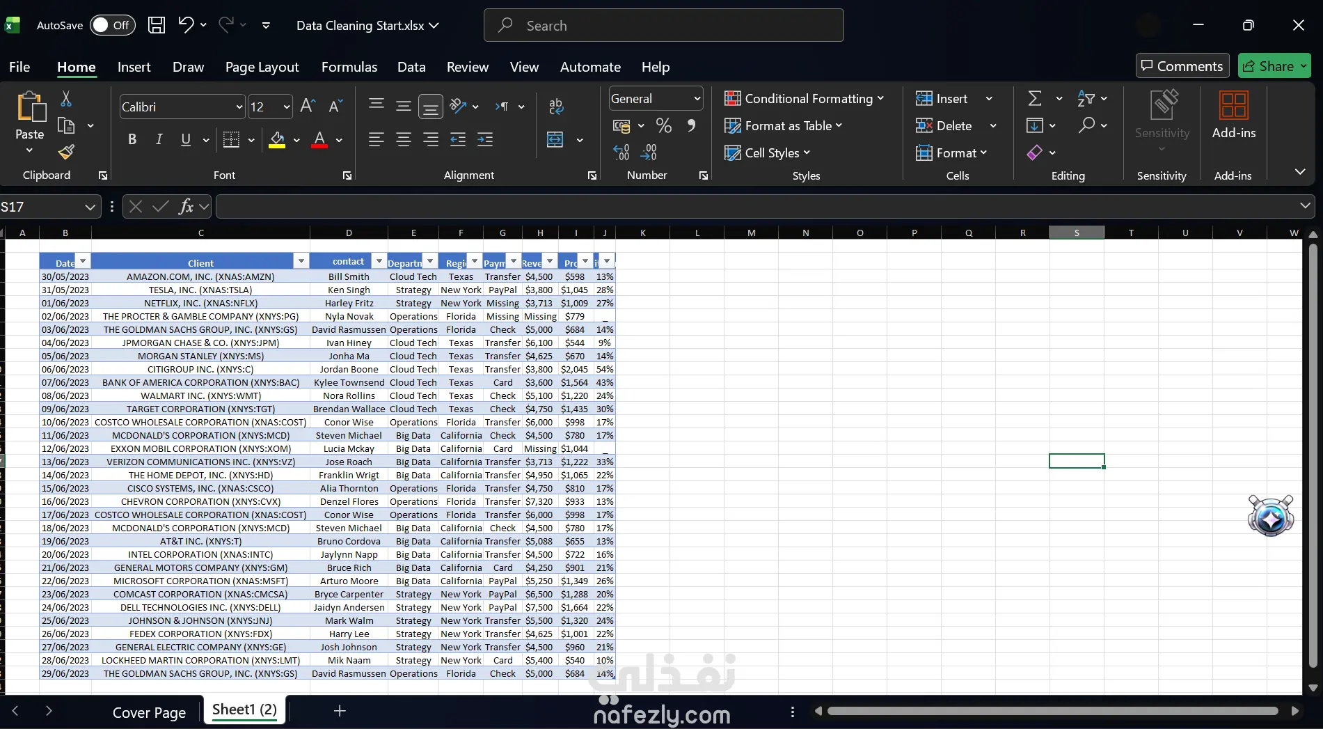Click Increase Decimal icon
Viewport: 1323px width, 729px height.
click(x=621, y=152)
